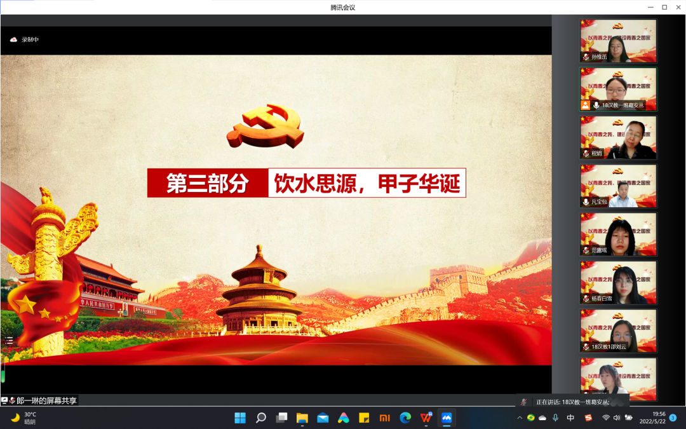
Task: Click the cloud icon in the system tray
Action: click(x=542, y=418)
